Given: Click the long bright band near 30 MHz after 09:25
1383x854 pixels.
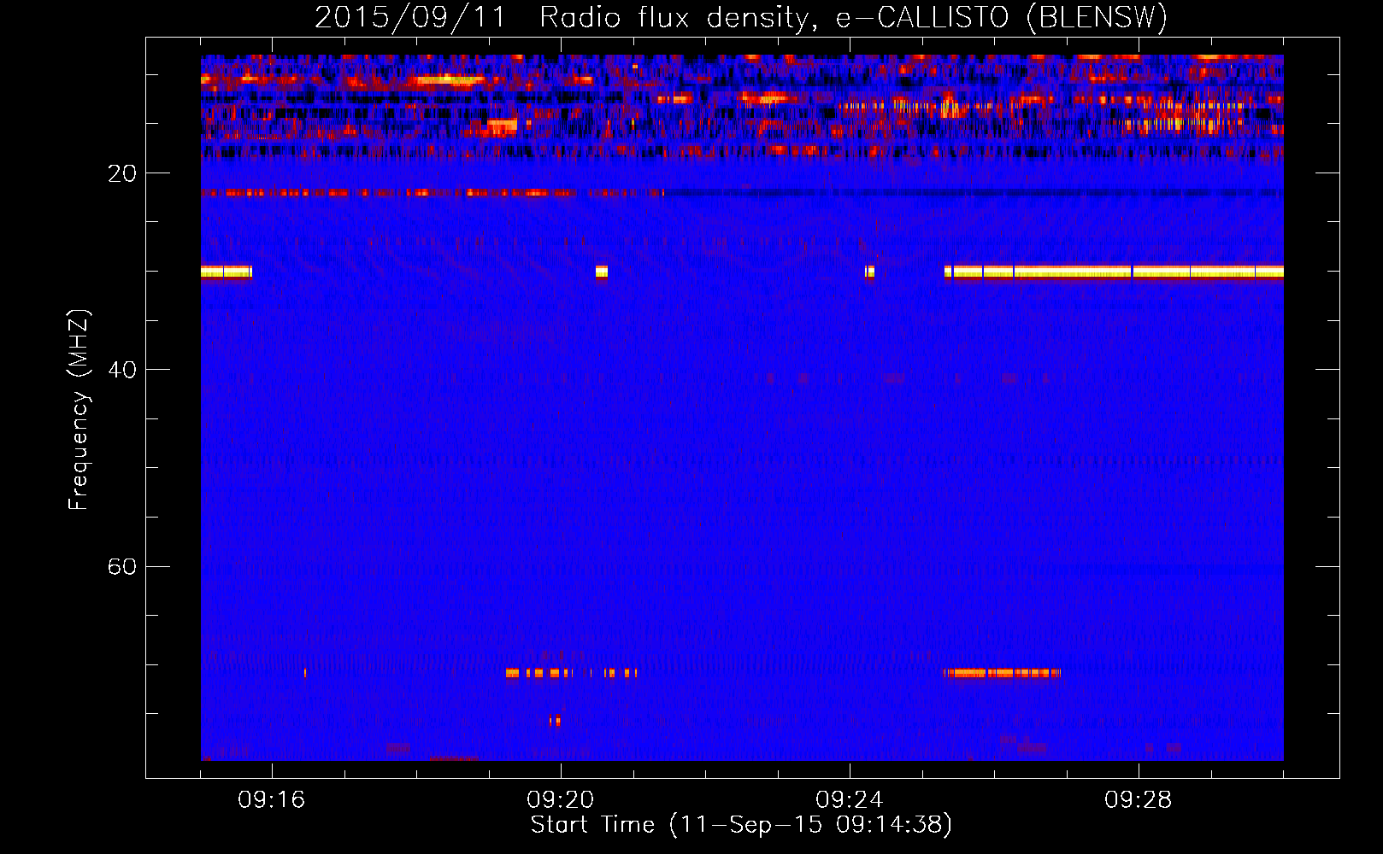Looking at the screenshot, I should [1114, 272].
